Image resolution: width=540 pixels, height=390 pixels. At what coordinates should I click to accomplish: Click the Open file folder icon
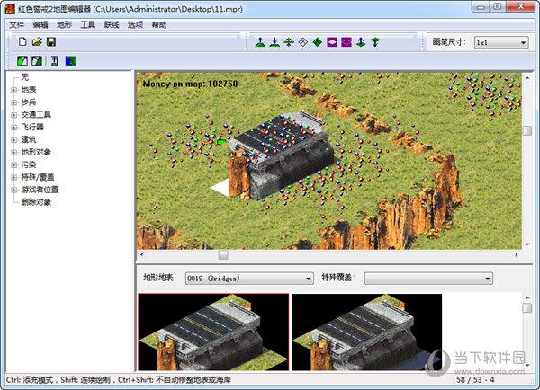(37, 42)
